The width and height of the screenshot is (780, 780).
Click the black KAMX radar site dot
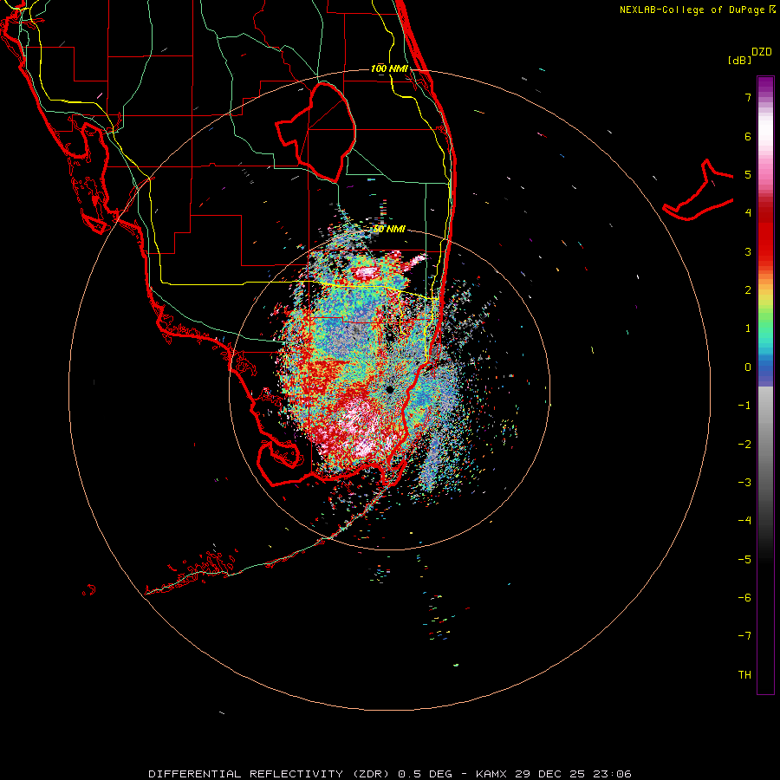coord(389,389)
